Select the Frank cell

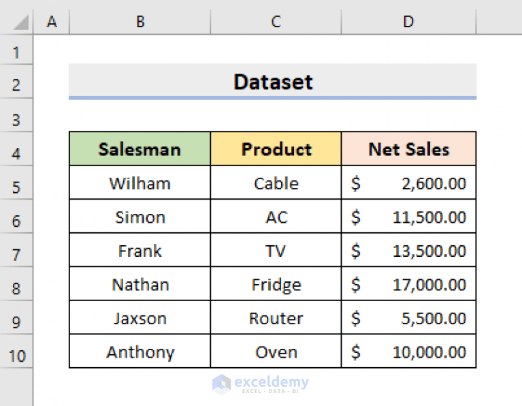point(140,250)
